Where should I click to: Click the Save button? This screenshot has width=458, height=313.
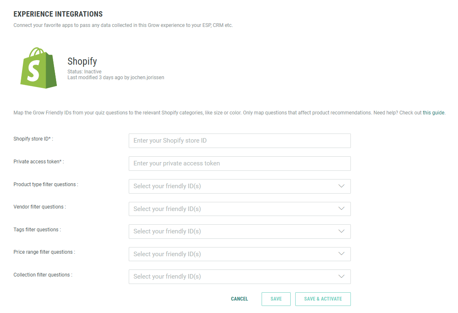[x=276, y=299]
